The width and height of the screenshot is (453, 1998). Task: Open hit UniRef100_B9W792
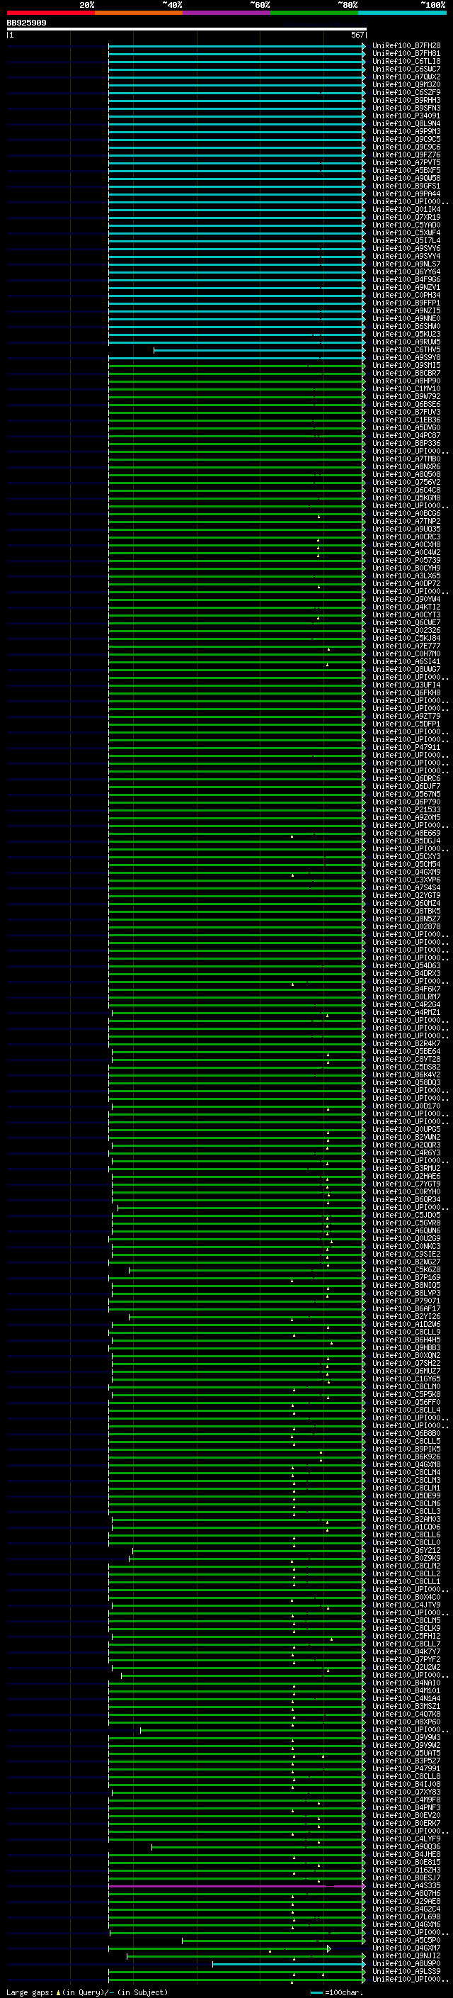coord(406,396)
